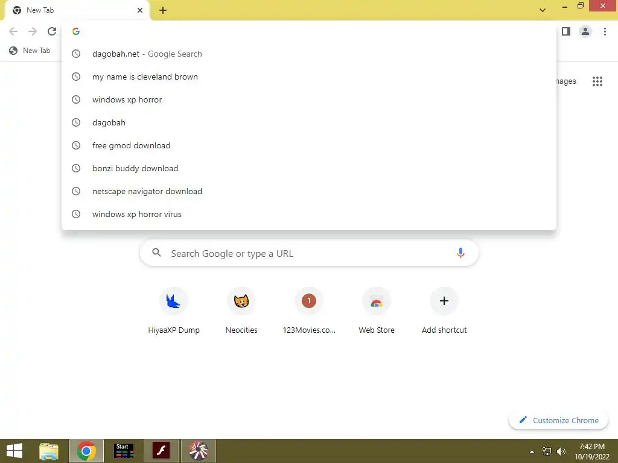Click the browser forward arrow
This screenshot has height=463, width=618.
pyautogui.click(x=33, y=31)
